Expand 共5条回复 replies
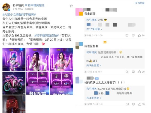This screenshot has width=151, height=113. point(94,65)
